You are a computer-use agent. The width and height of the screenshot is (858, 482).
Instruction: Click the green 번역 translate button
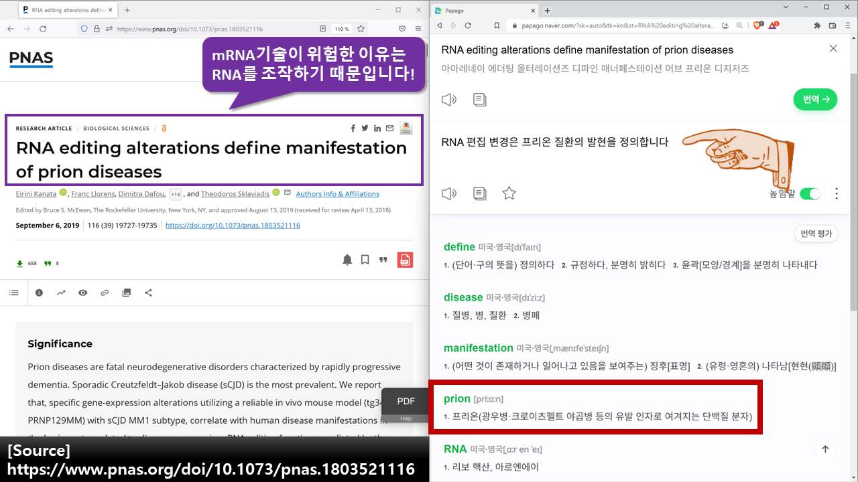coord(815,99)
